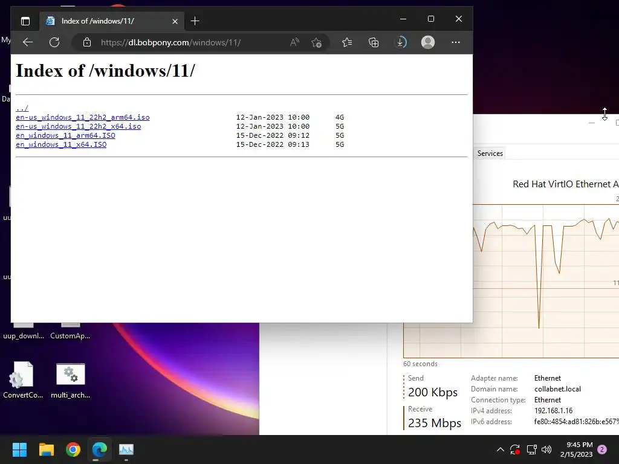Select the multi_arch... desktop file
Viewport: 619px width, 464px height.
tap(70, 380)
